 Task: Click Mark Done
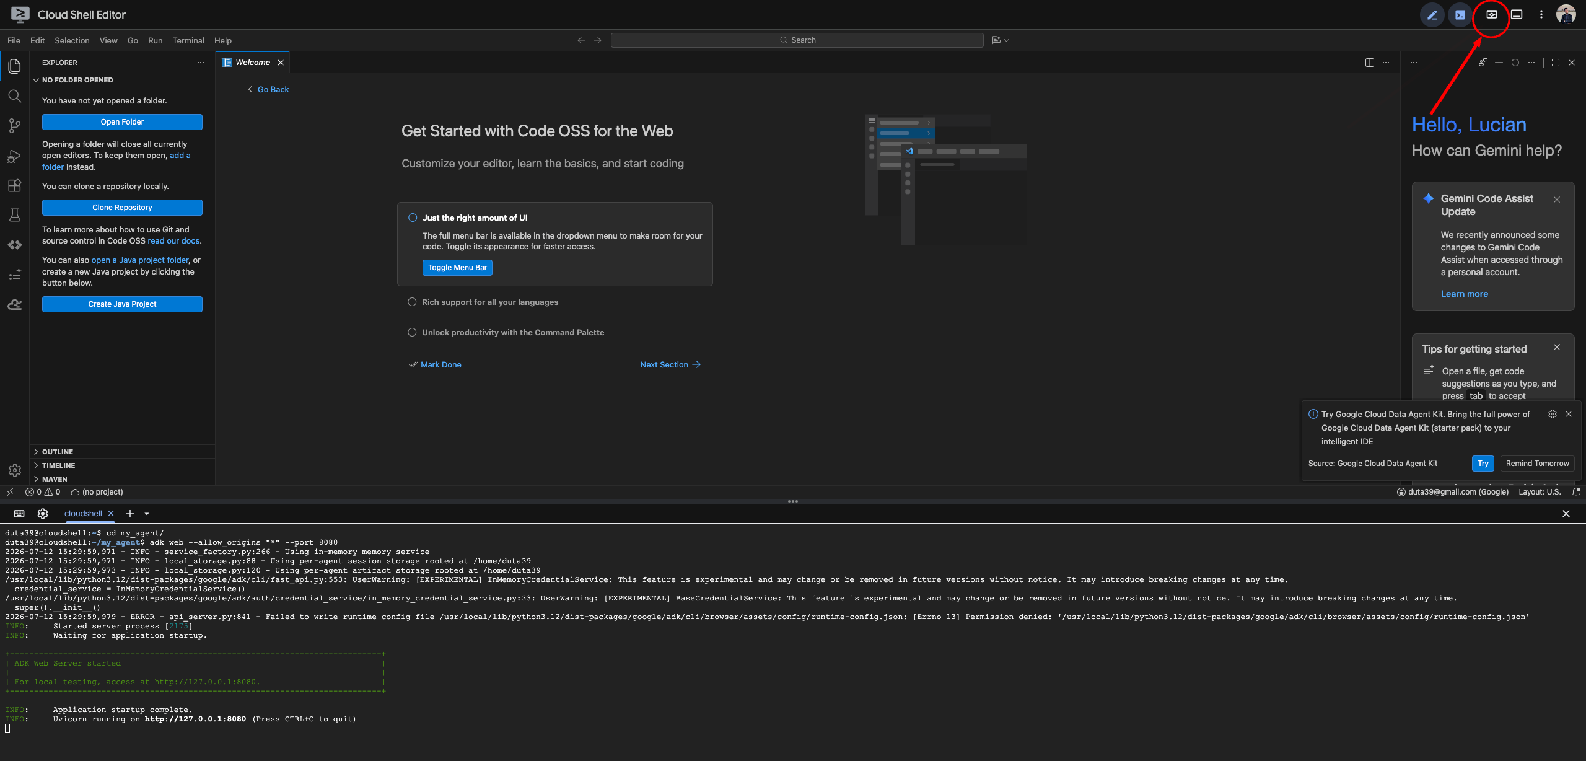(x=436, y=365)
